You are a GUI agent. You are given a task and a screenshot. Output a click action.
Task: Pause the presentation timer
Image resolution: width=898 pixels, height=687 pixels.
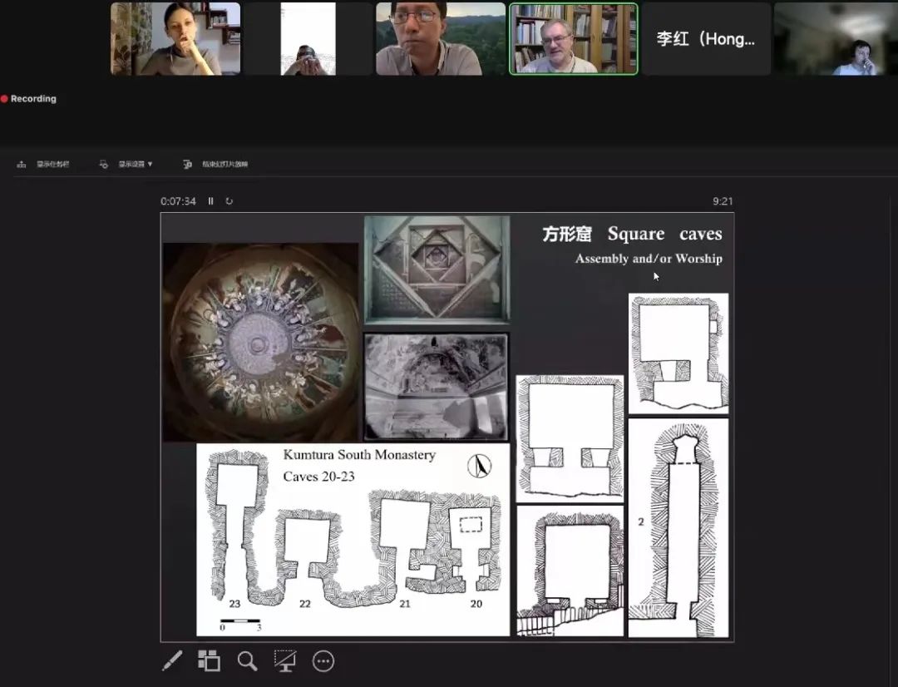(211, 201)
